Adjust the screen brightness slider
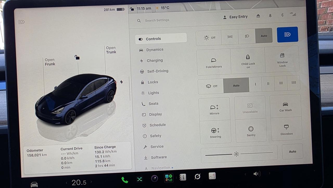 coord(239,154)
